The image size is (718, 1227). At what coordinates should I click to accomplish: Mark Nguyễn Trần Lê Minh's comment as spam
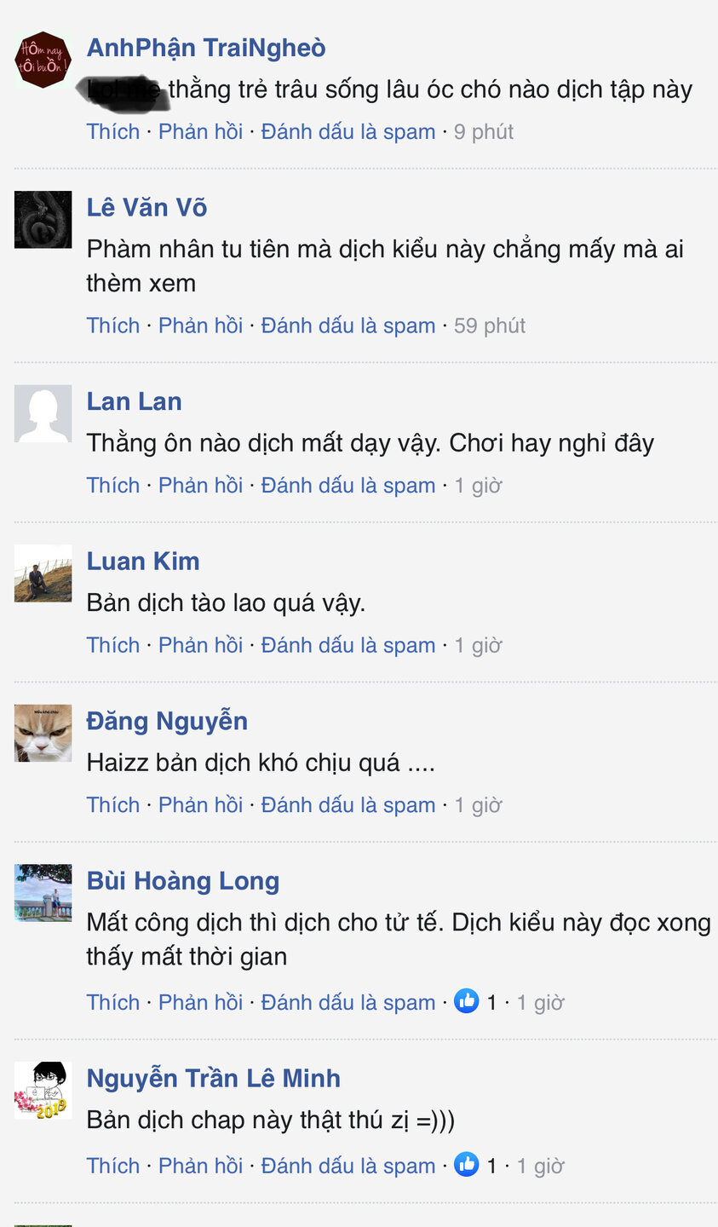tap(348, 1167)
